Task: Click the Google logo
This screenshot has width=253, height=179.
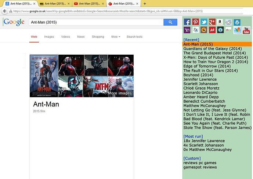Action: (14, 22)
